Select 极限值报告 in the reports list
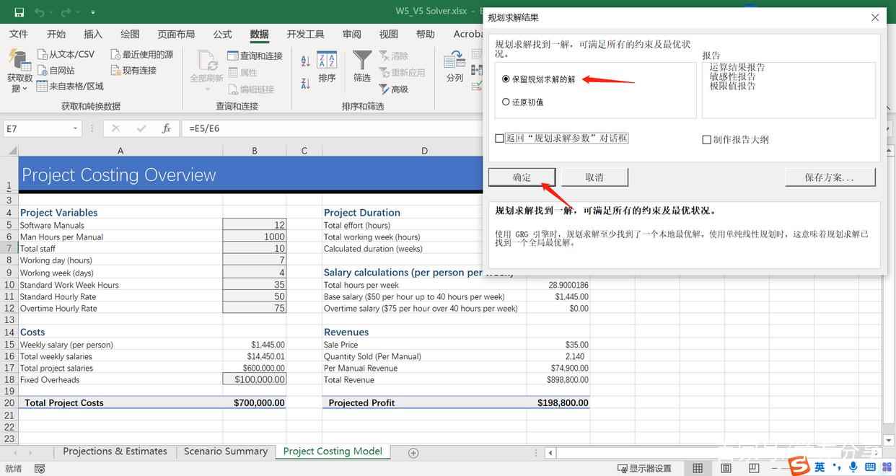 (x=732, y=86)
